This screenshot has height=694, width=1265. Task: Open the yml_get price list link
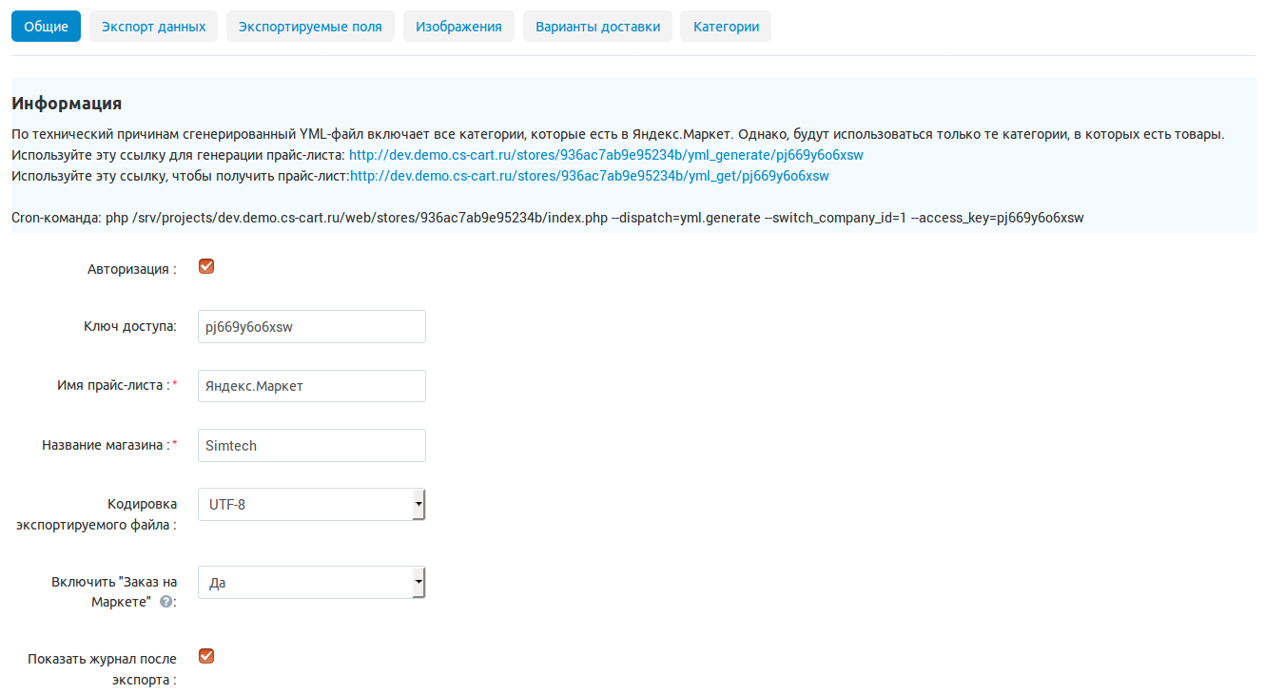[589, 176]
